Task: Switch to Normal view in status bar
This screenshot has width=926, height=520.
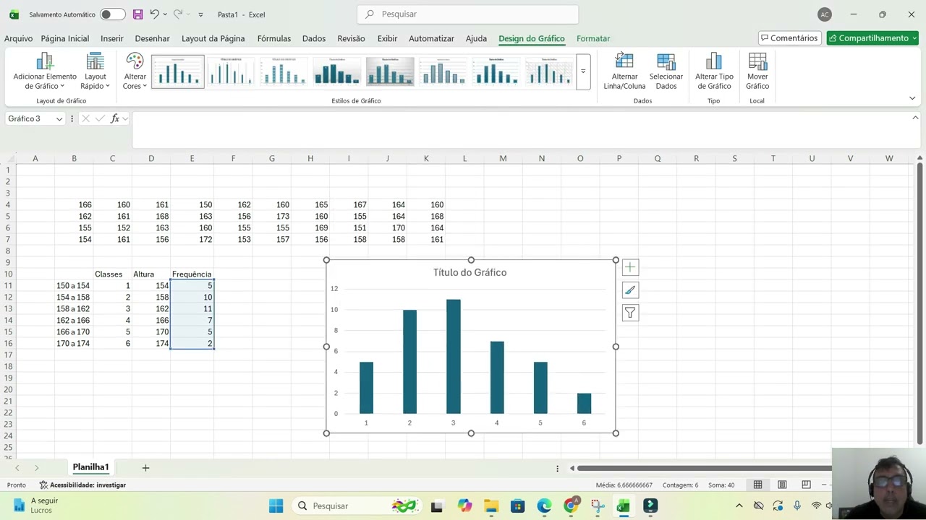Action: 757,485
